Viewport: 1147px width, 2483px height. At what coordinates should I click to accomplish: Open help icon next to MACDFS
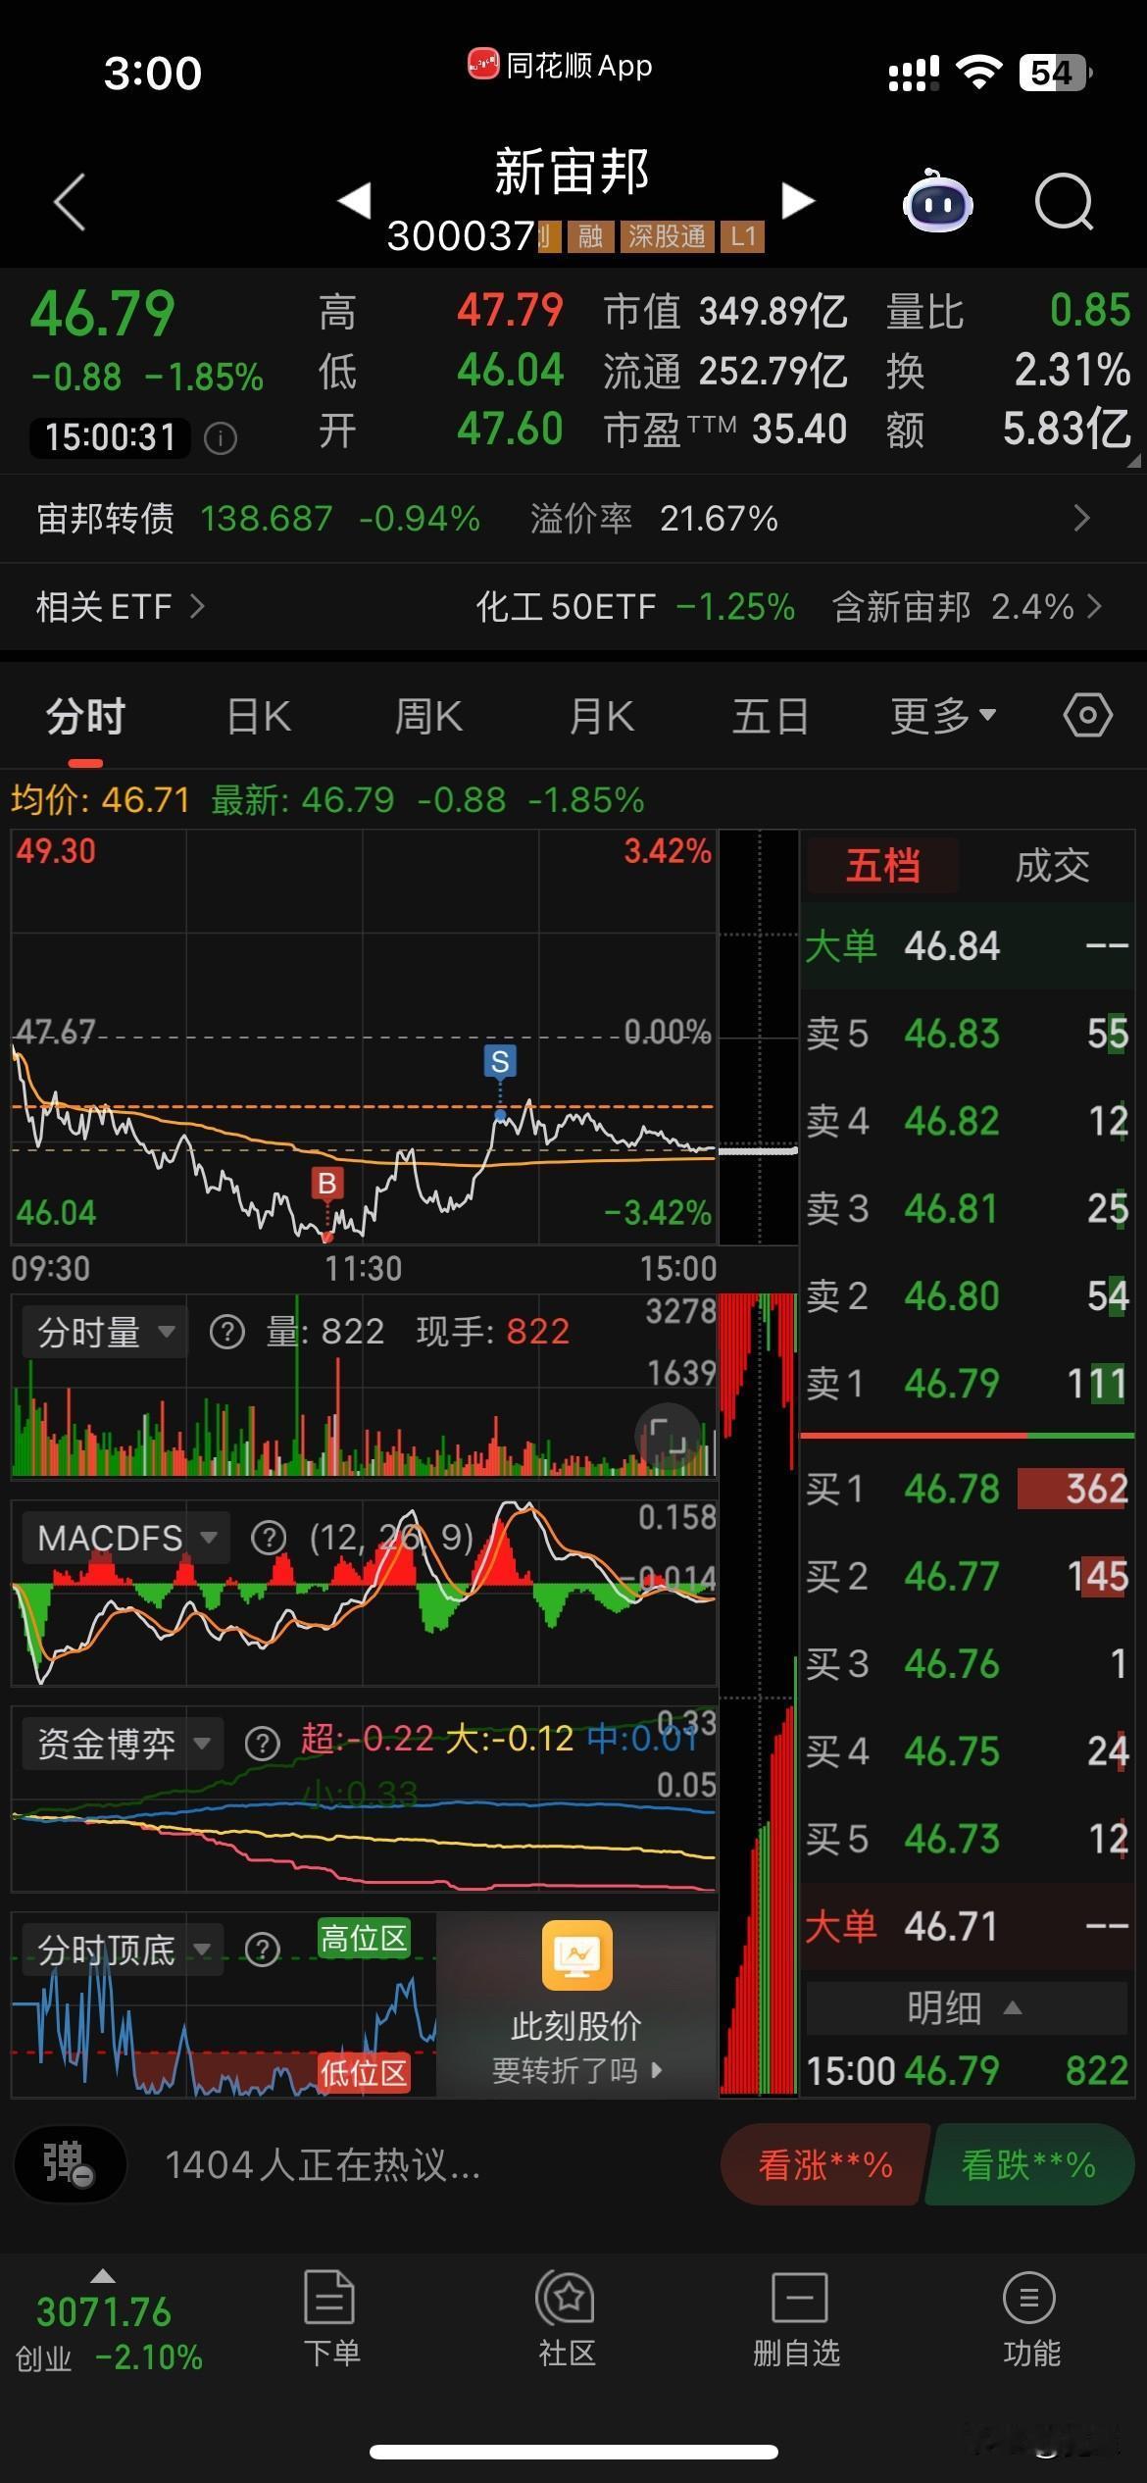click(x=269, y=1538)
